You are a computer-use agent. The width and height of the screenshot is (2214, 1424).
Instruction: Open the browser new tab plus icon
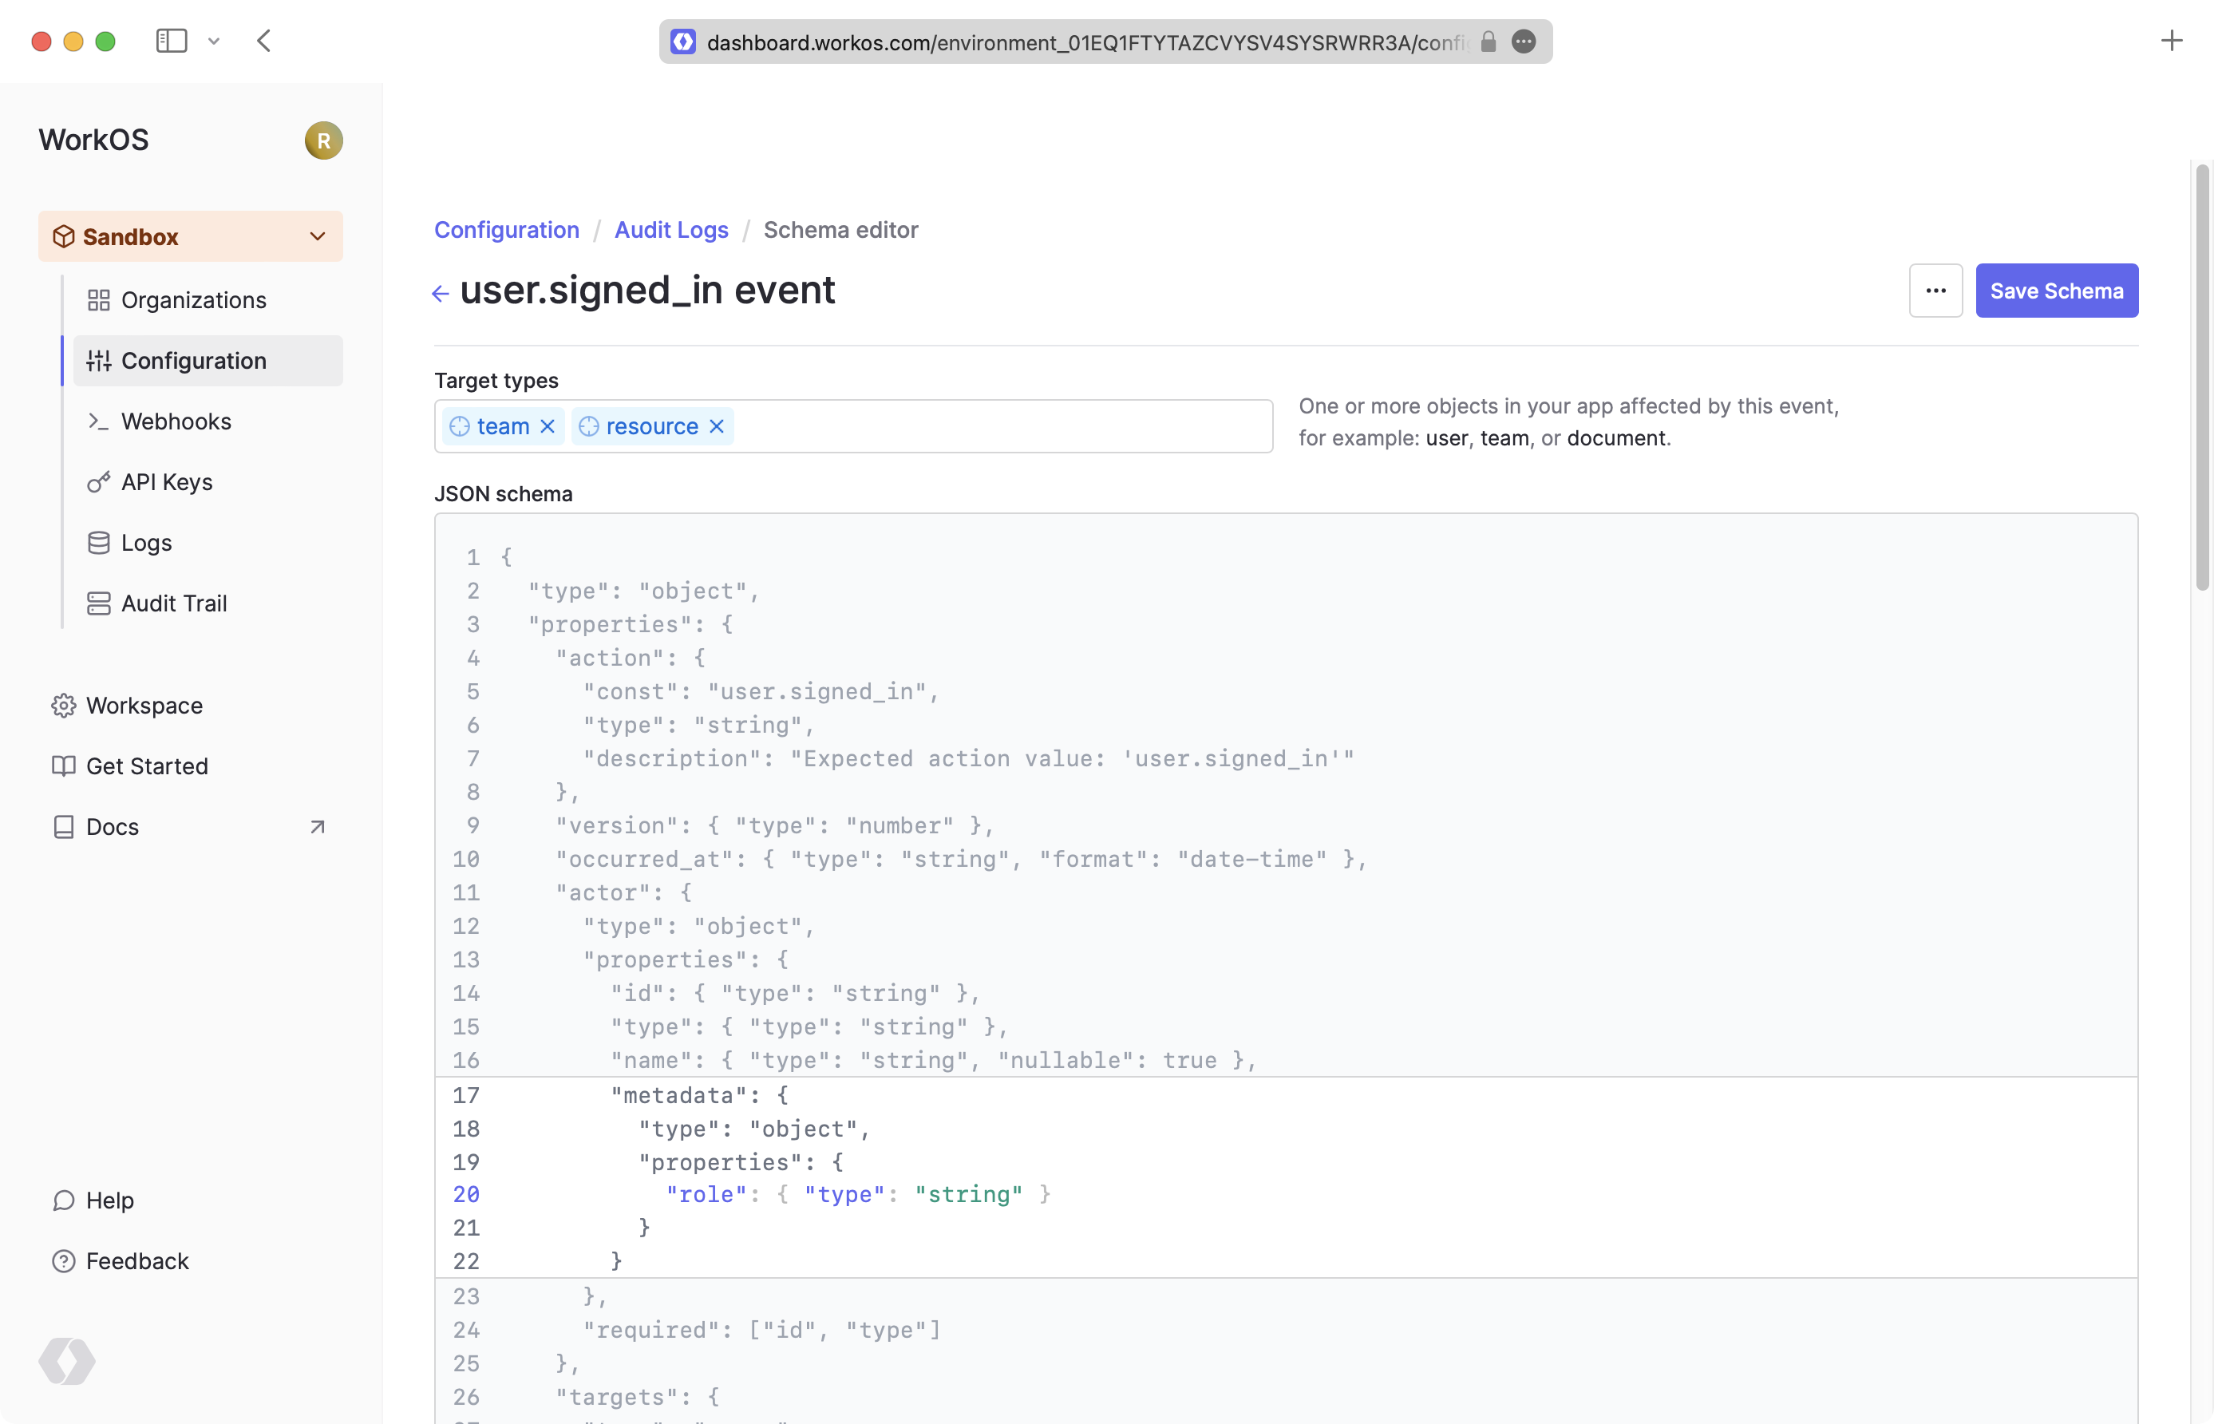2172,41
